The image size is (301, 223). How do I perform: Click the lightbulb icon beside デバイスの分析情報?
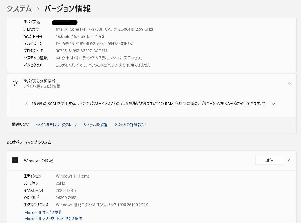15,83
